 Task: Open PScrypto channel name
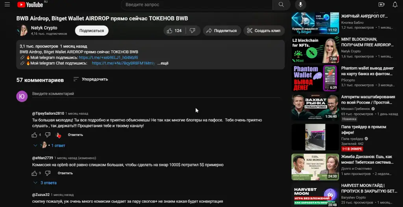pos(348,80)
